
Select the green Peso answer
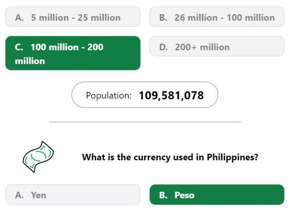(217, 195)
